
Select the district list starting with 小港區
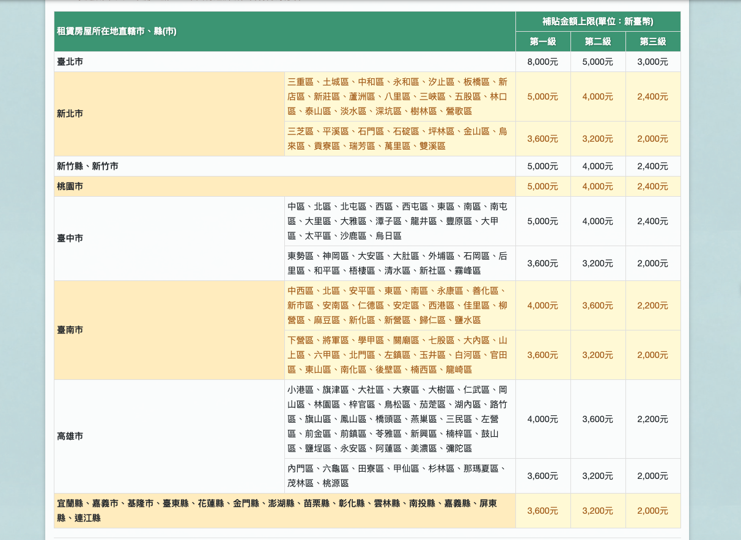coord(400,419)
